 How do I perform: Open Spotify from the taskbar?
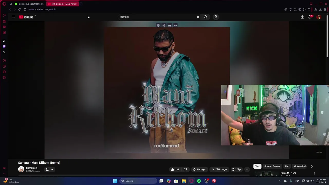[x=199, y=181]
